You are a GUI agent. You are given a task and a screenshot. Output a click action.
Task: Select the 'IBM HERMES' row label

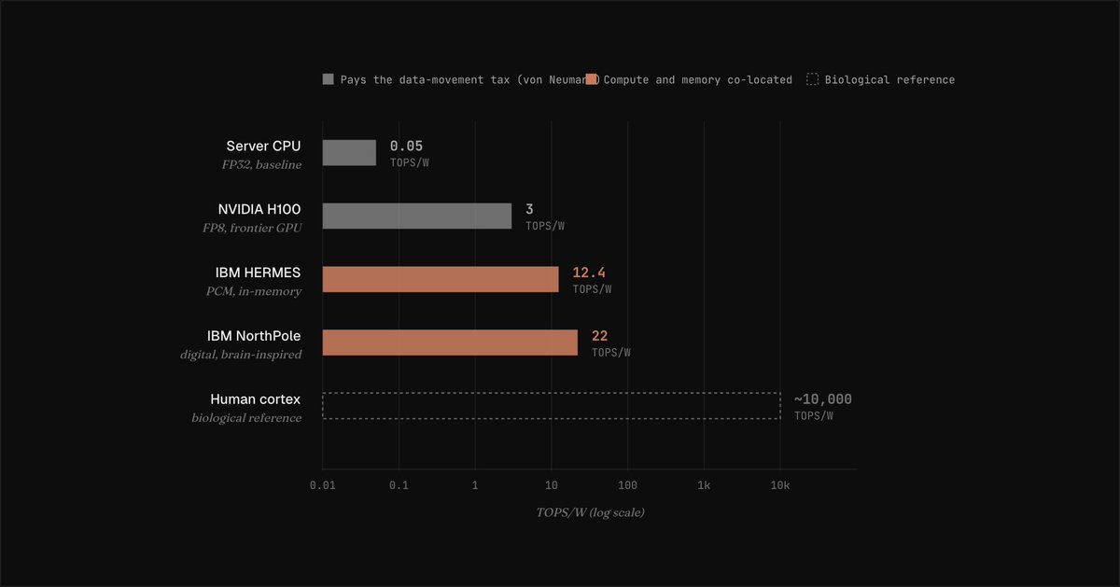(x=258, y=273)
